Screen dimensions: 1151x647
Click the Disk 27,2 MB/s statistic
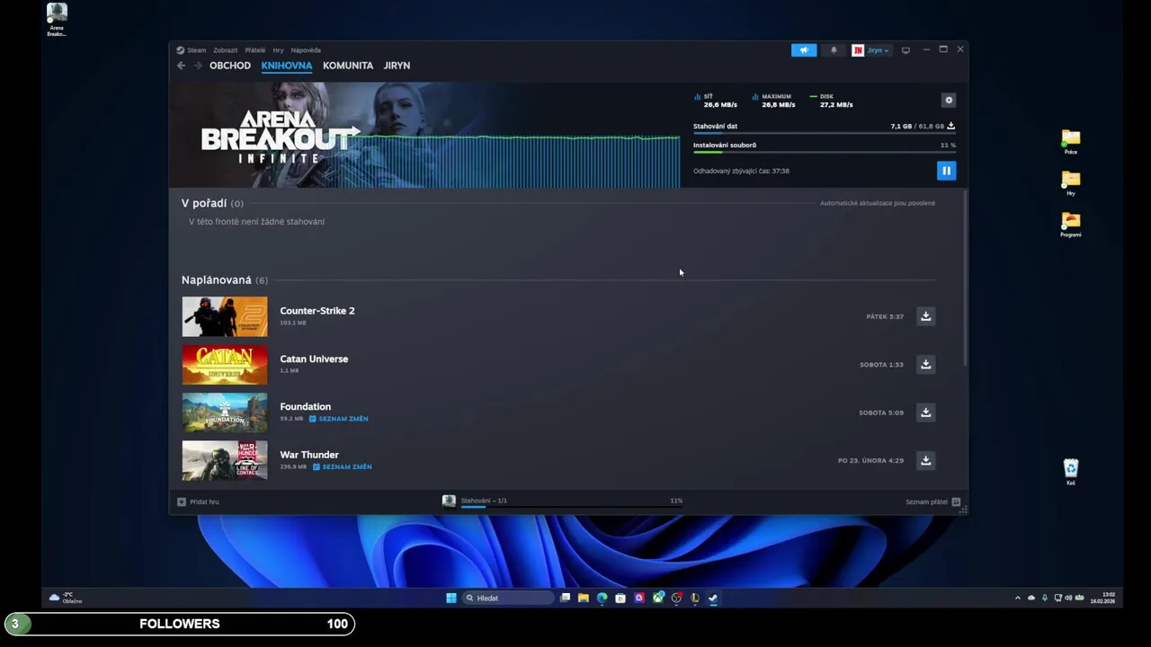831,101
